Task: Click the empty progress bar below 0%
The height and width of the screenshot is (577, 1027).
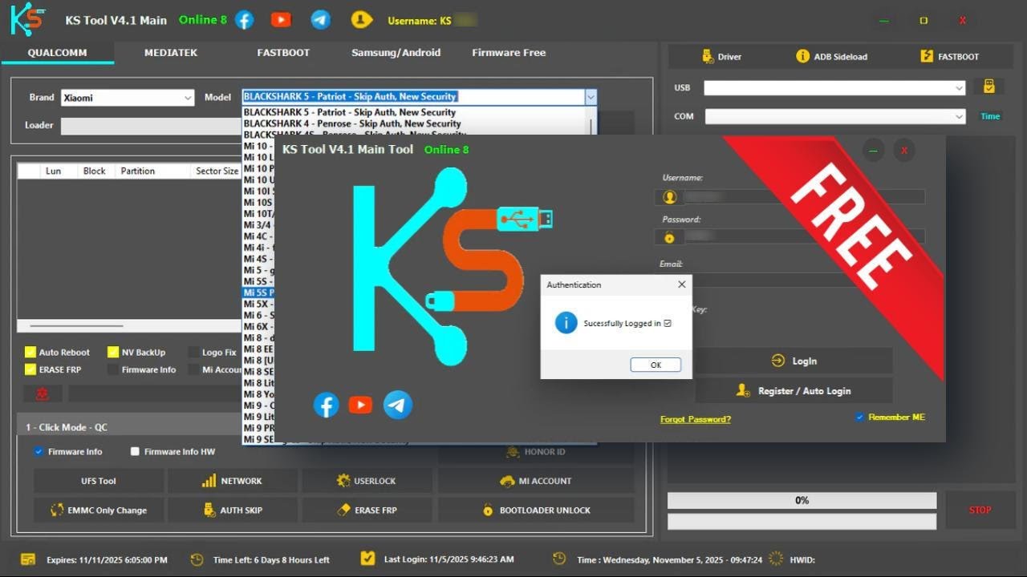Action: 802,521
